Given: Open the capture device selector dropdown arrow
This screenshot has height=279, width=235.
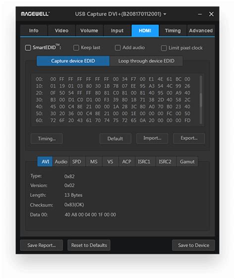Looking at the screenshot, I should [165, 14].
